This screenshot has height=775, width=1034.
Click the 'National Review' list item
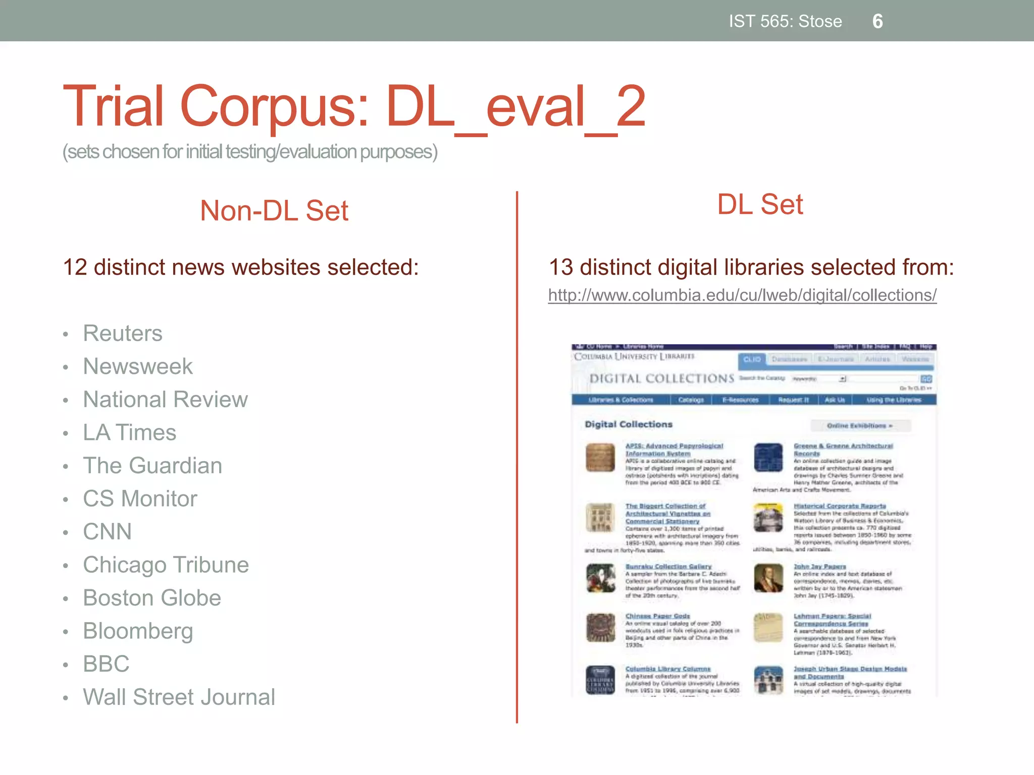(x=166, y=400)
